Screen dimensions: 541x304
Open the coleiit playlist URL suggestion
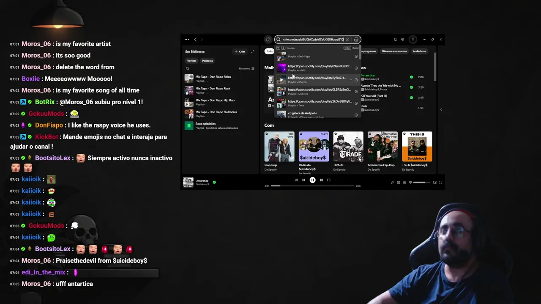coord(318,68)
